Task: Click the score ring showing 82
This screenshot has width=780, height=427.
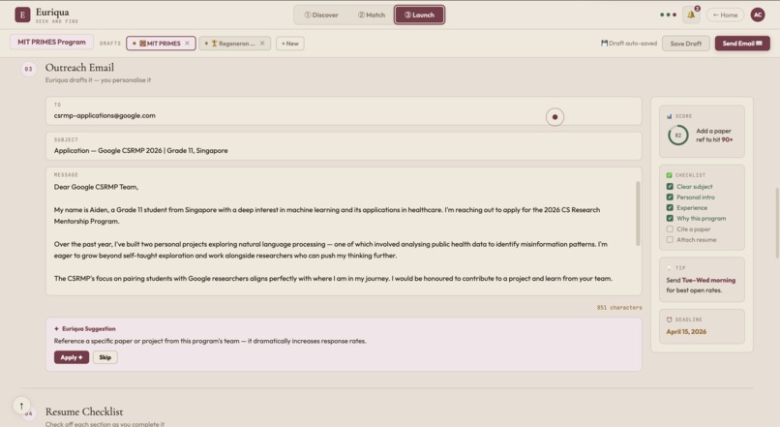Action: (677, 136)
